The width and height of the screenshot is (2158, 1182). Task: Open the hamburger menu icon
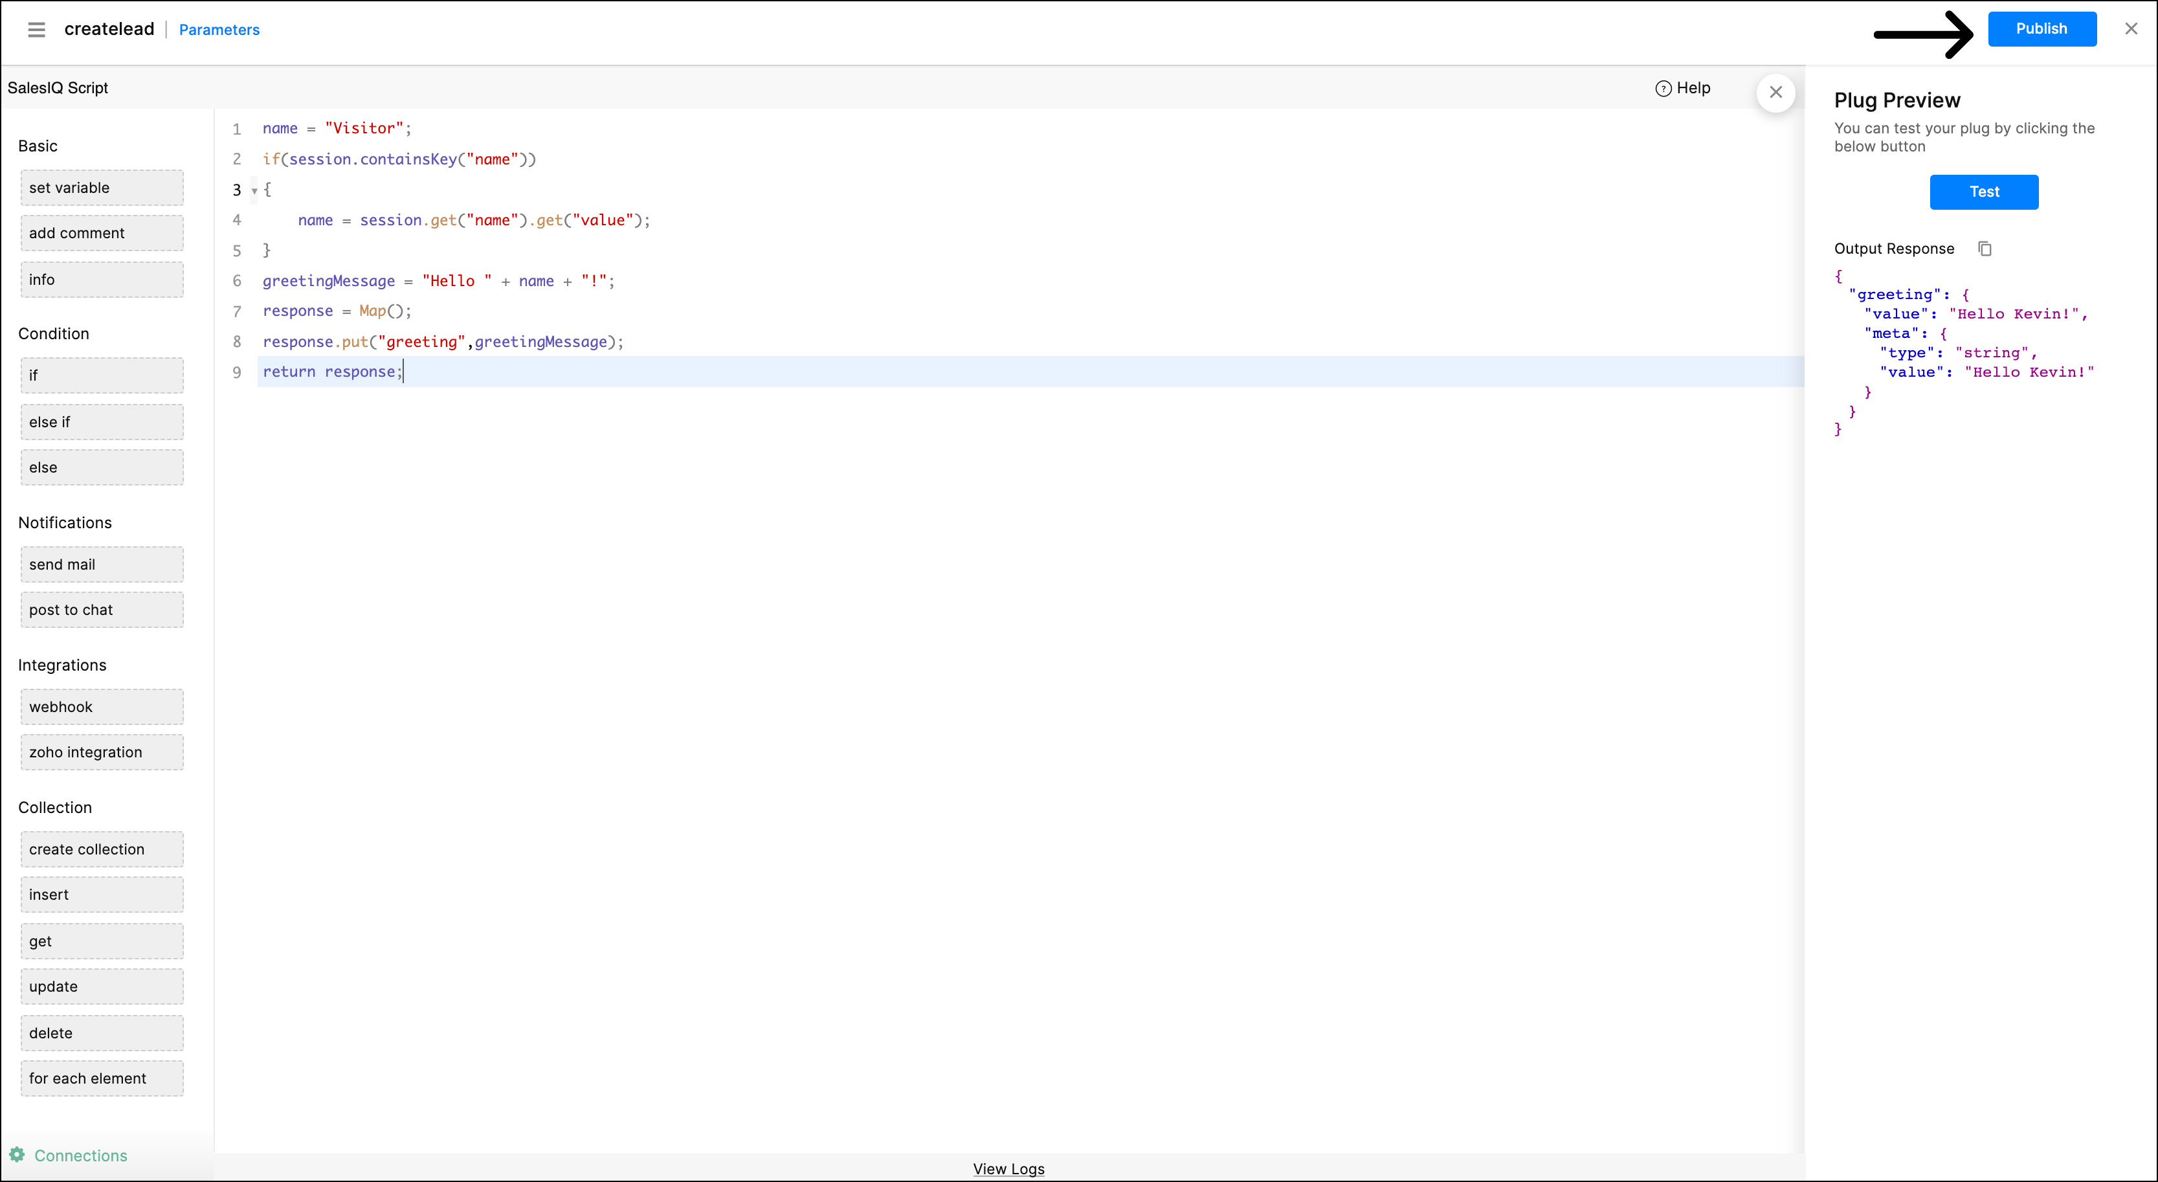click(36, 29)
